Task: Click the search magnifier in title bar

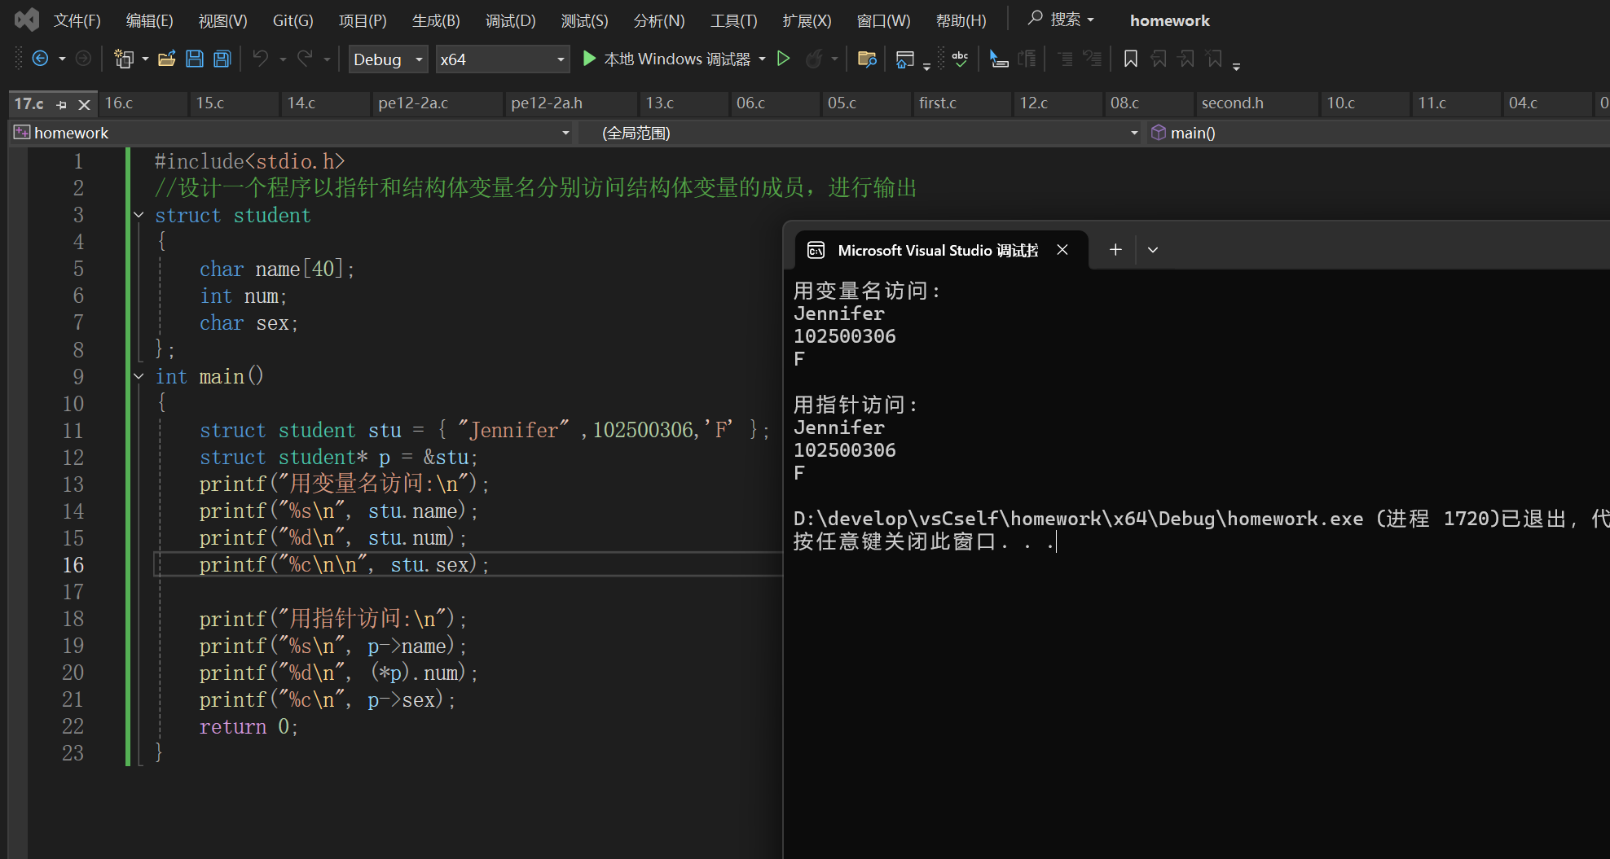Action: [1035, 19]
